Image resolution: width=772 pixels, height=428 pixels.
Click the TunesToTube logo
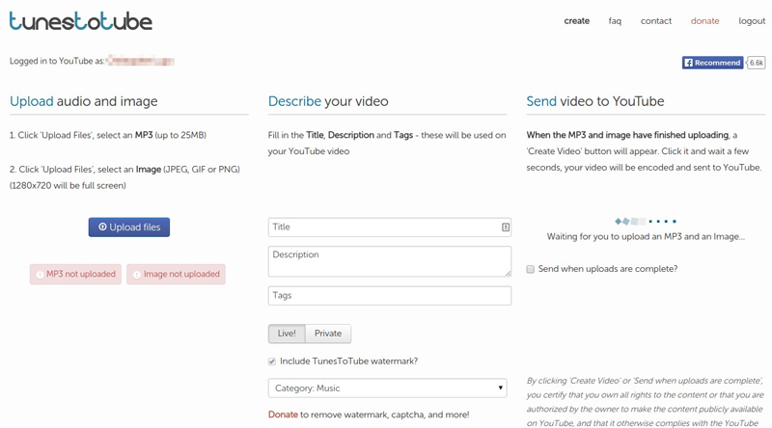[x=81, y=21]
